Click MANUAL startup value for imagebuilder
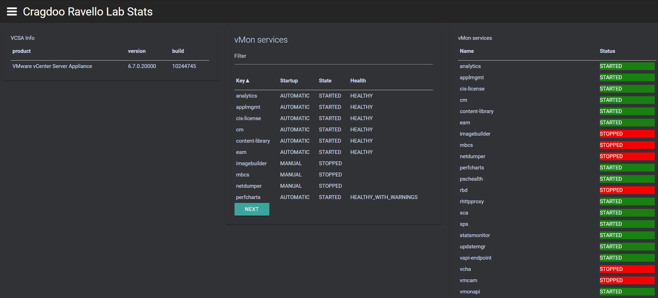The image size is (658, 298). [291, 163]
